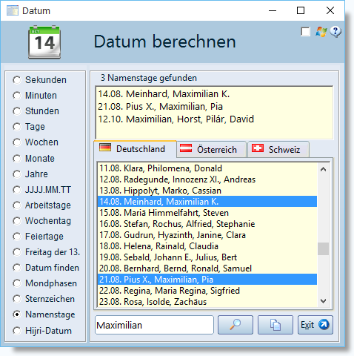The height and width of the screenshot is (356, 354).
Task: Click the colorful Windows flag icon
Action: point(321,32)
